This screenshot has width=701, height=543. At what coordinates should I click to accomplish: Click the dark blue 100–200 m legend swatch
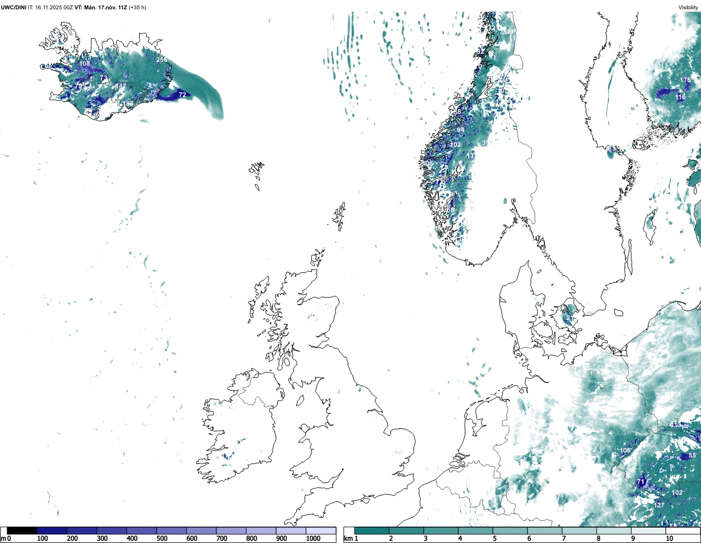click(x=51, y=531)
